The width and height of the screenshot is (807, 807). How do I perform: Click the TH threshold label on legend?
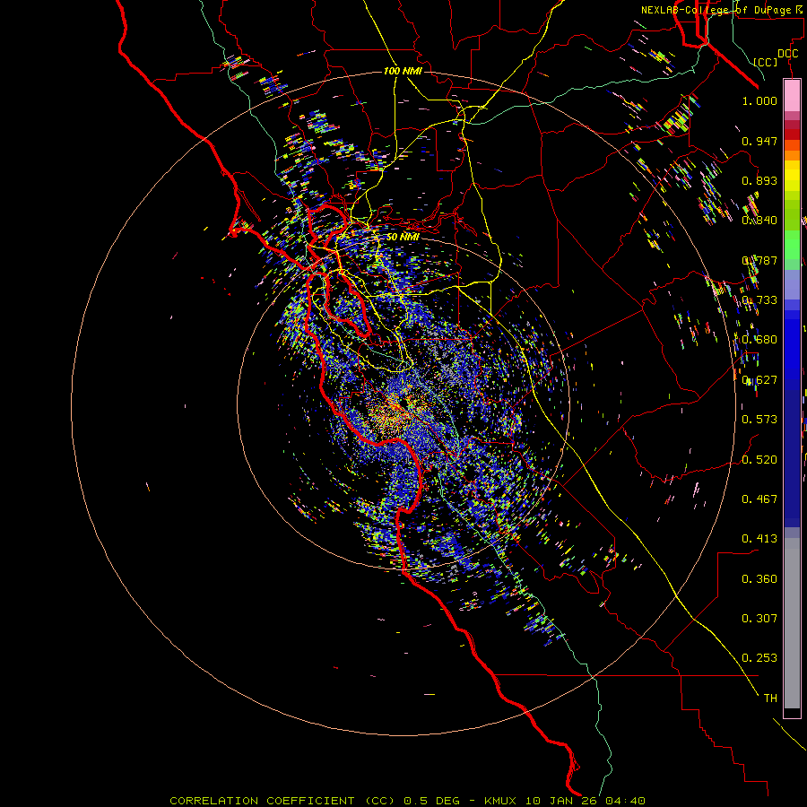pos(770,699)
